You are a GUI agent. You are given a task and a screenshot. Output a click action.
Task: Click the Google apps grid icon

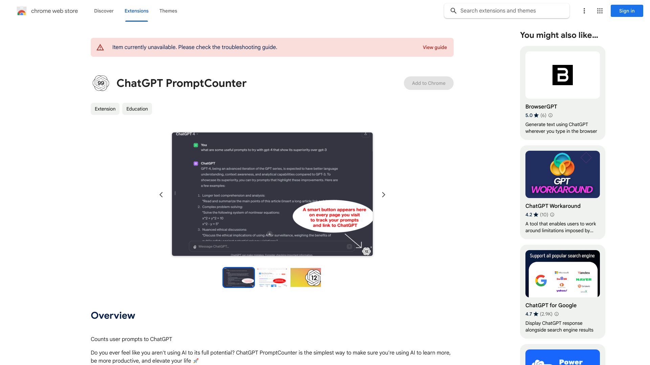click(x=600, y=11)
